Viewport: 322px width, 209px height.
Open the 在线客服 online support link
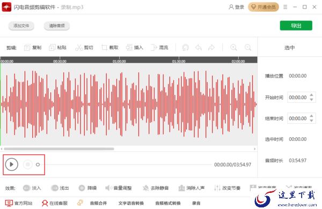point(55,203)
